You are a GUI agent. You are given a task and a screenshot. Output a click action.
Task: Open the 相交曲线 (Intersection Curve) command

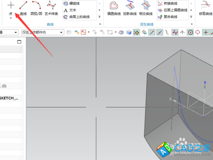pyautogui.click(x=146, y=8)
